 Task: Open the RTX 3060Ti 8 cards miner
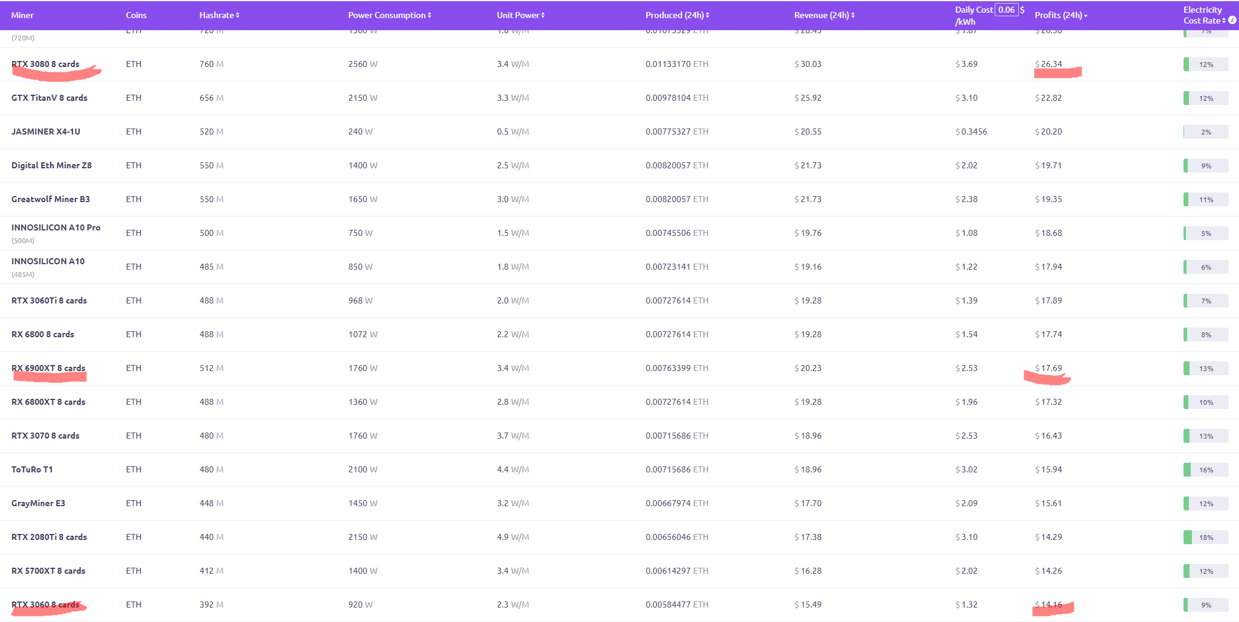[49, 300]
